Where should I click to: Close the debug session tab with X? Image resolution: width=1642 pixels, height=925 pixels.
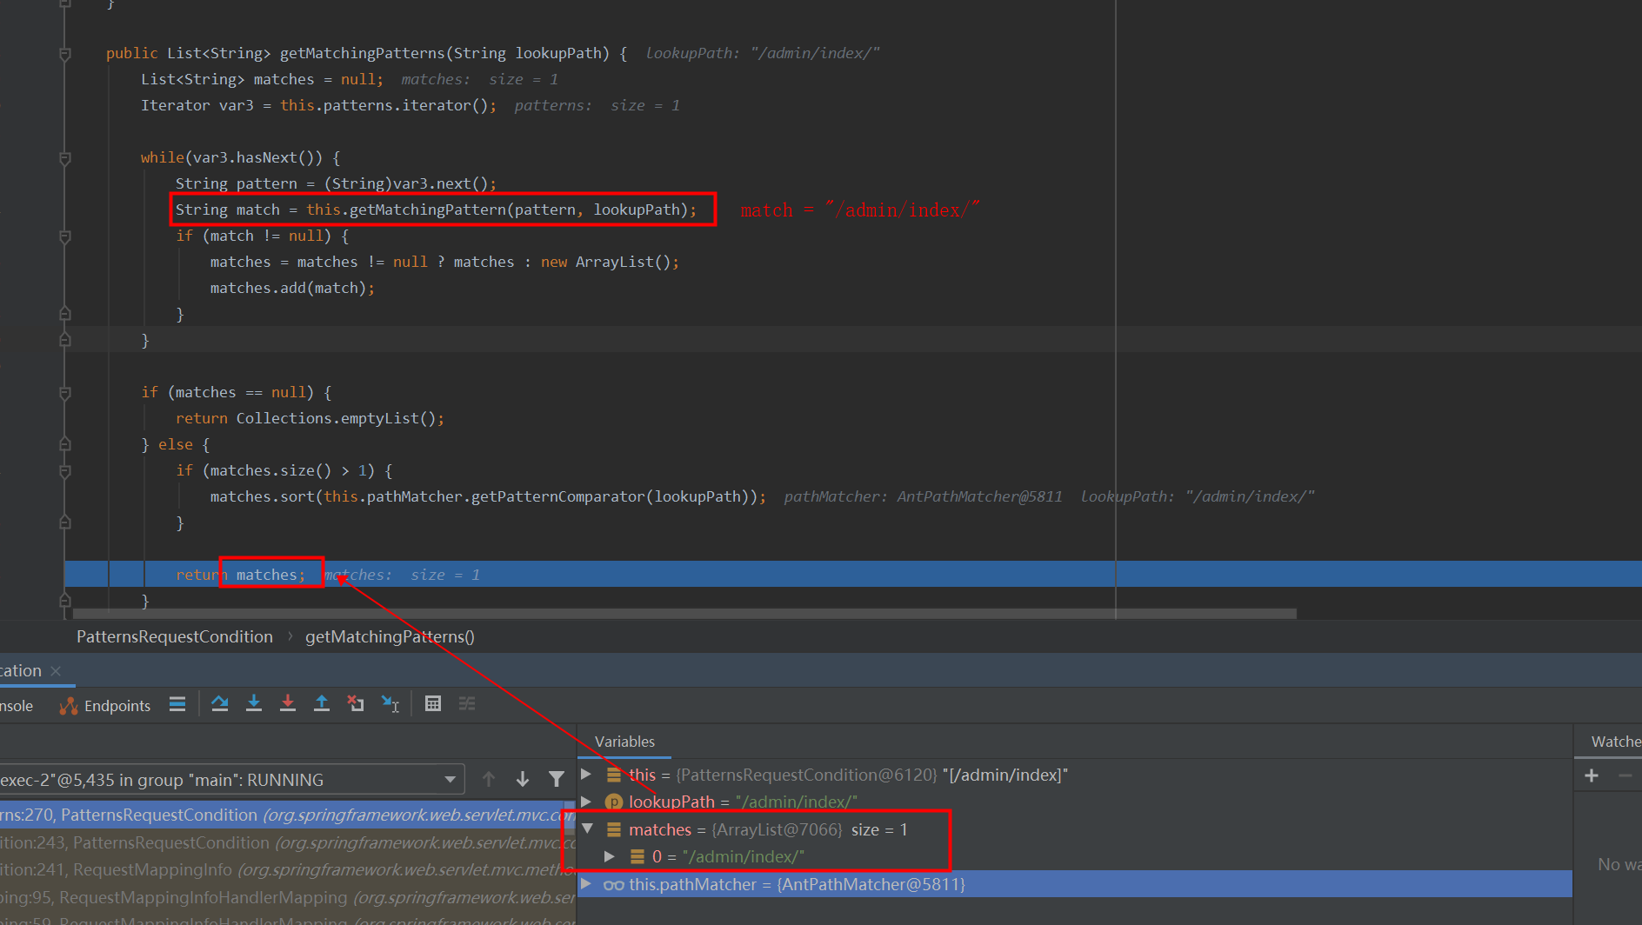click(56, 671)
